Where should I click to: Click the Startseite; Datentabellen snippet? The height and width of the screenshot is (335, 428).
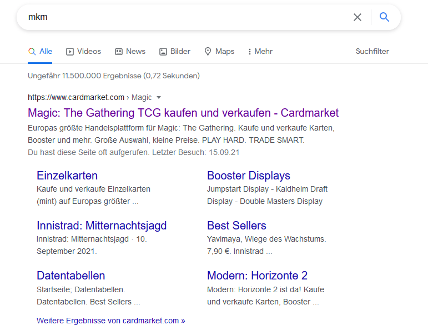point(88,296)
